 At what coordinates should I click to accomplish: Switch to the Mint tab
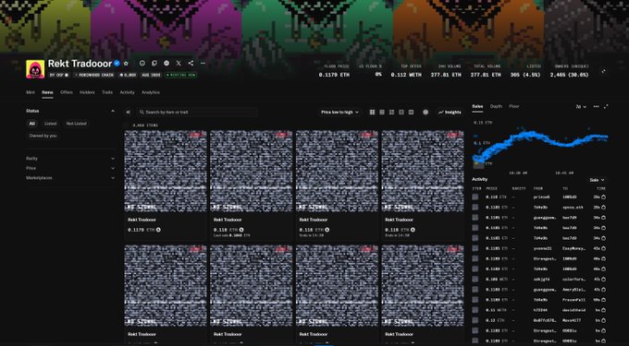[x=31, y=92]
